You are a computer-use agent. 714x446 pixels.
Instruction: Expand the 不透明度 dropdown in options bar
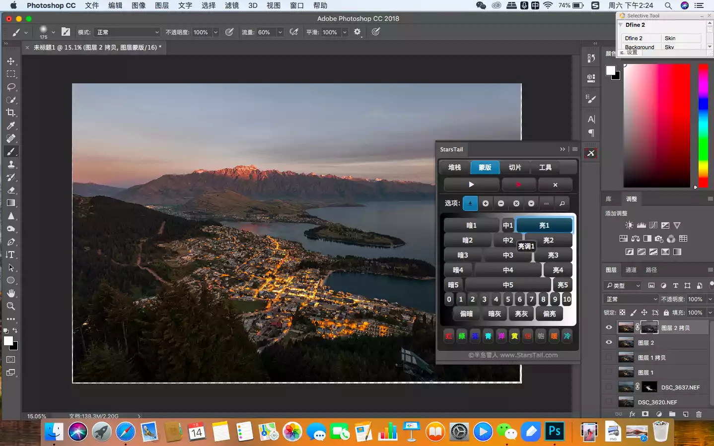(x=215, y=32)
